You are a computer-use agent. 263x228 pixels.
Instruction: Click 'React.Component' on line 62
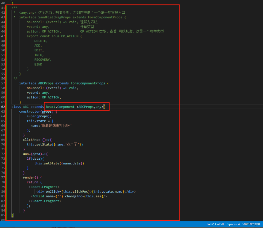point(60,107)
